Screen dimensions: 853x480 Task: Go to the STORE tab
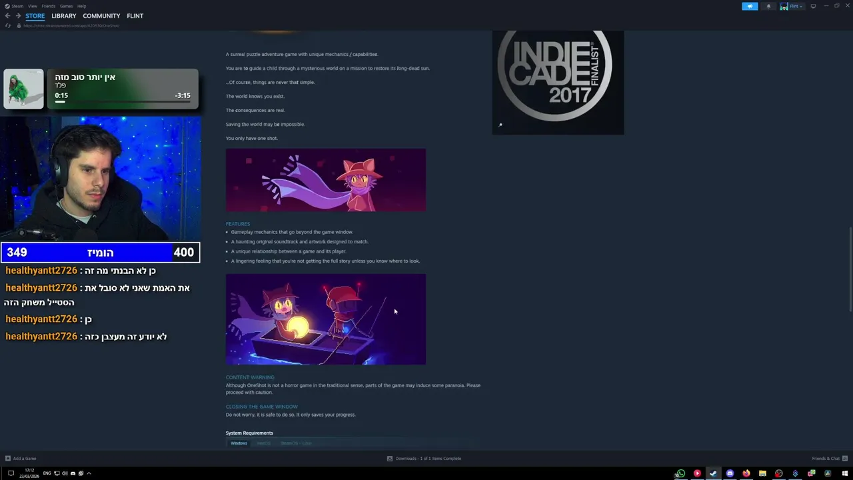click(35, 16)
